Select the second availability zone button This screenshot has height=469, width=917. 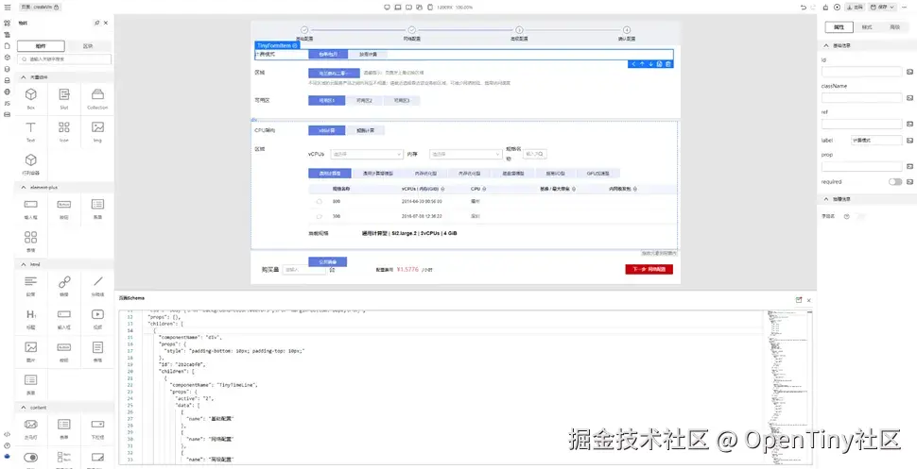364,100
